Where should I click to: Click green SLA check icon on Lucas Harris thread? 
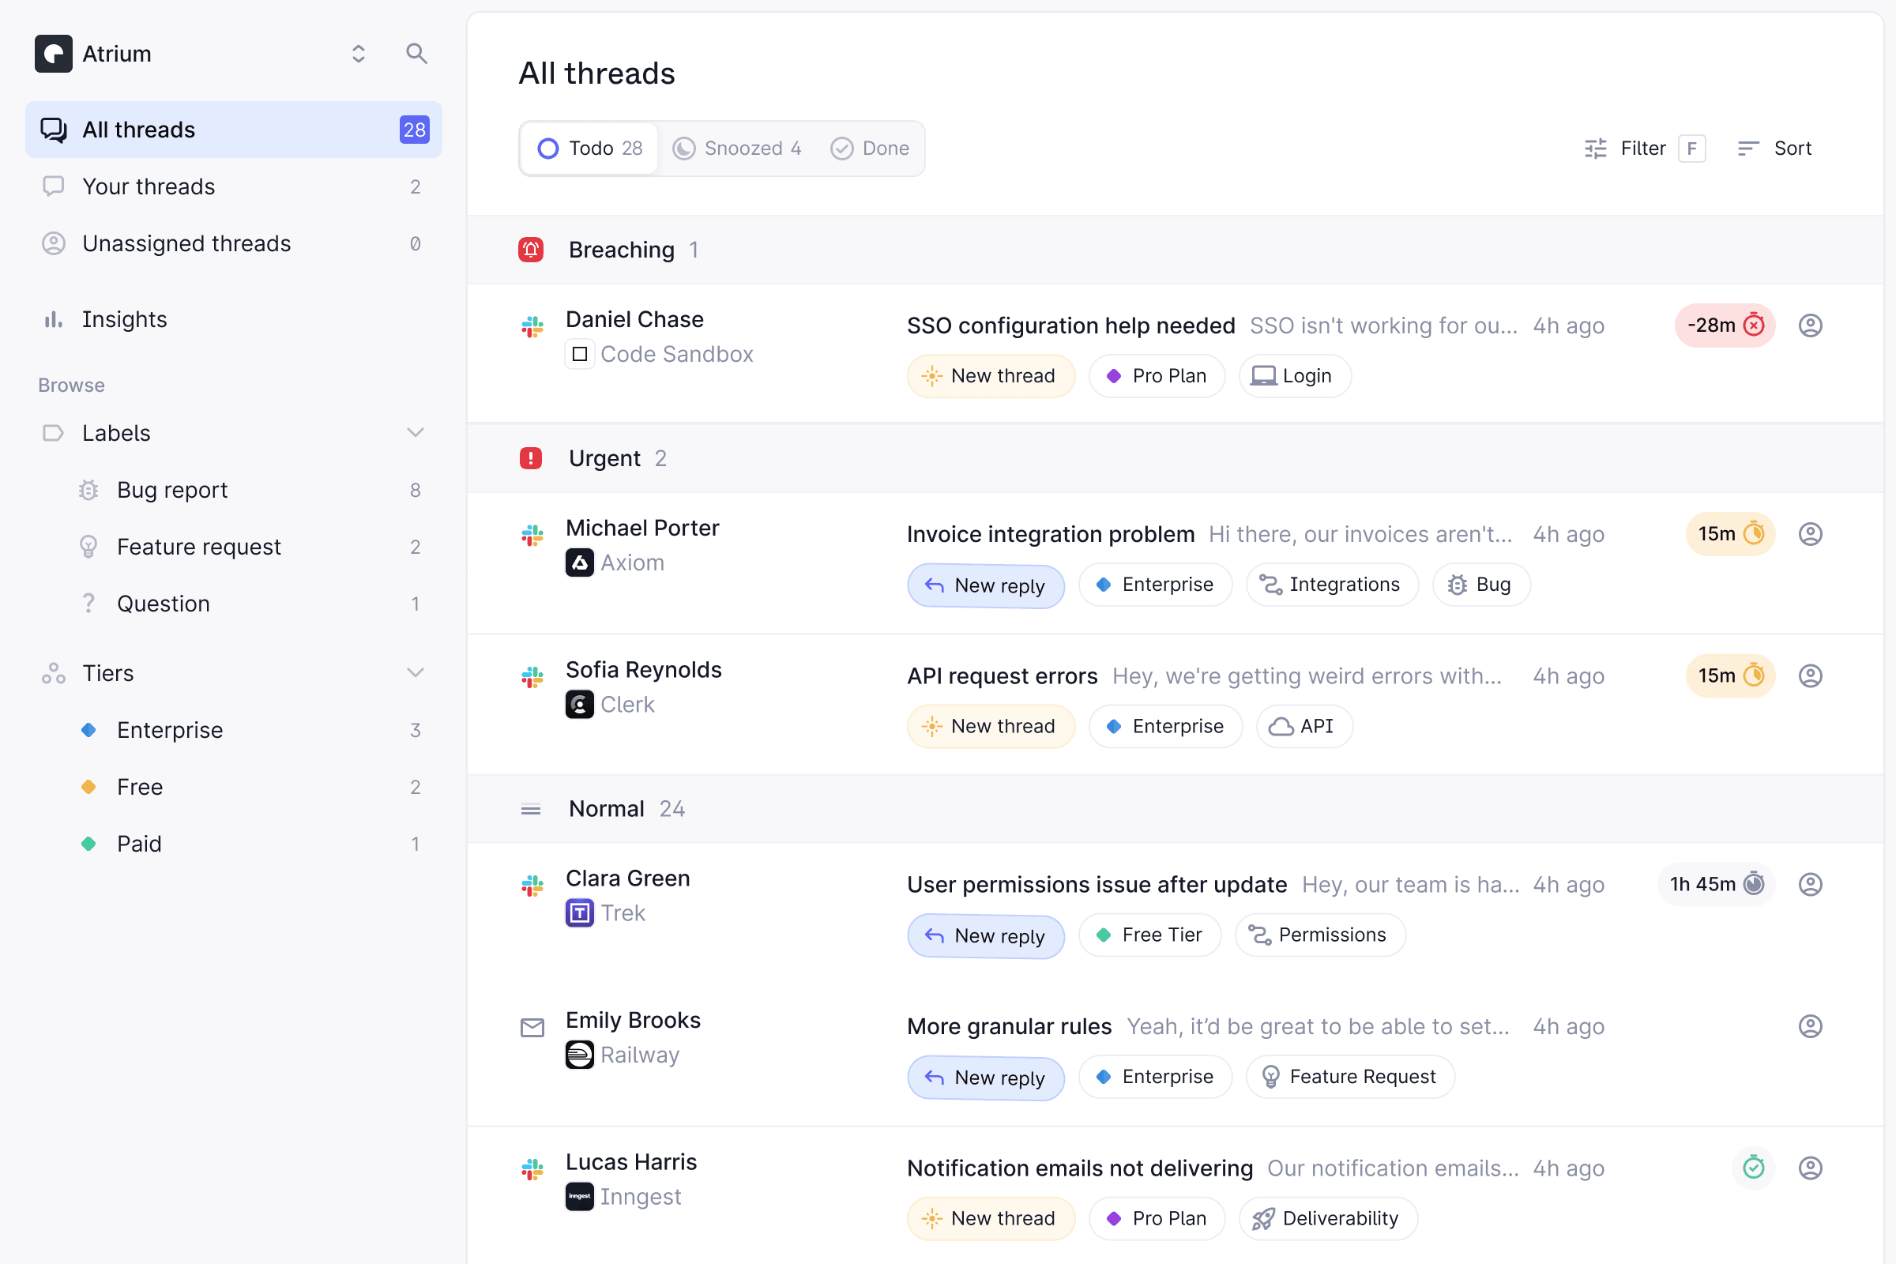pos(1753,1168)
